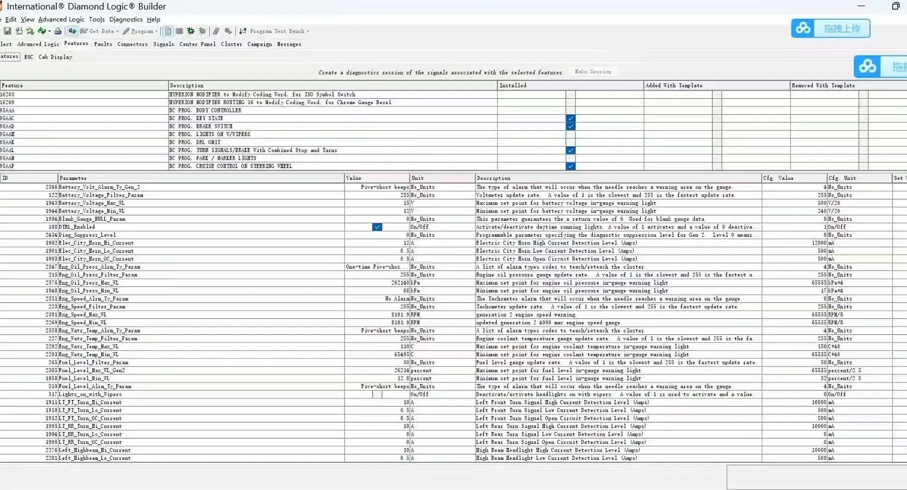Check Installed for BC PROG, BODY CONTROLLER
907x490 pixels.
pos(570,110)
